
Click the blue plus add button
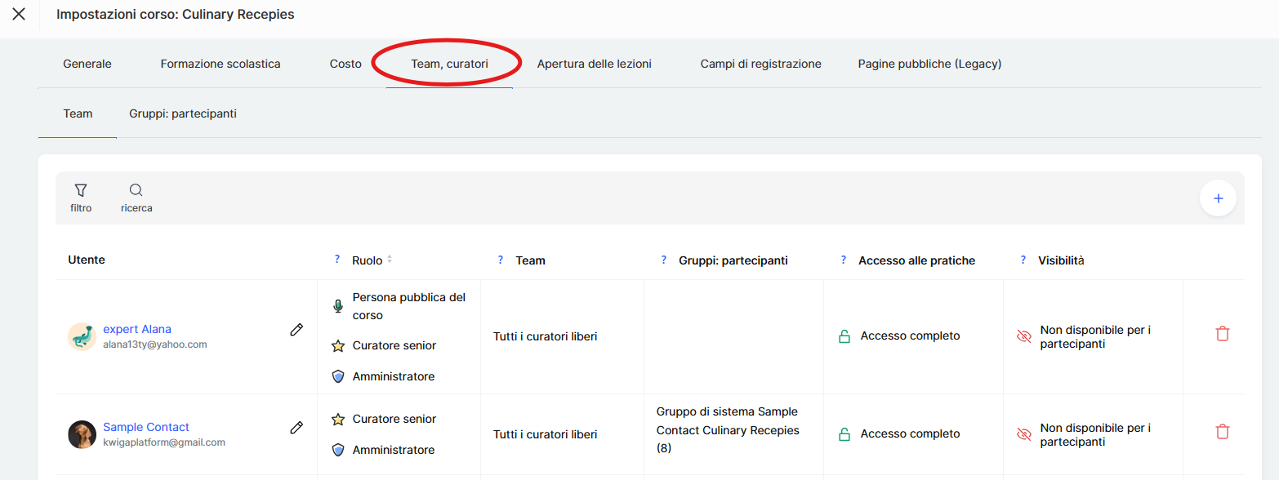(1218, 198)
